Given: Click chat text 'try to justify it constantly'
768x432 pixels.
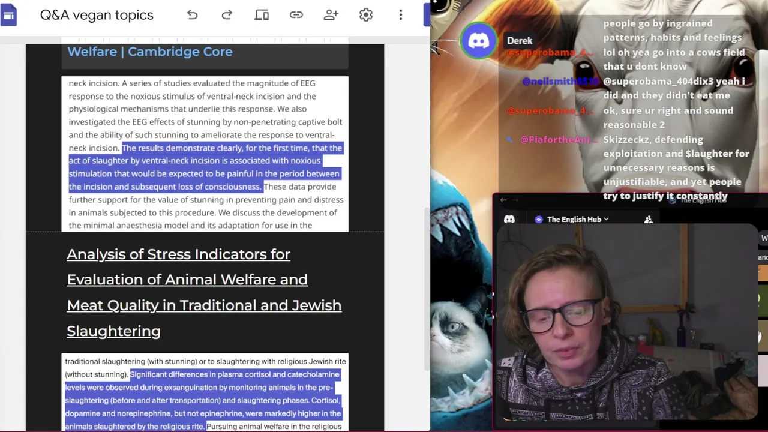Looking at the screenshot, I should pos(665,196).
